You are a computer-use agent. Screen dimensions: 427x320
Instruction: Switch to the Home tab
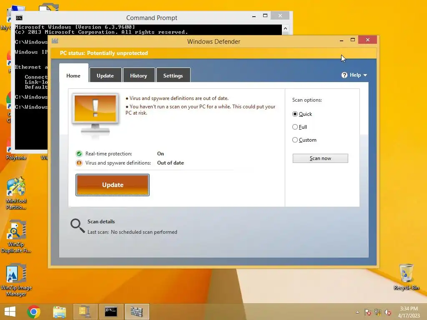point(73,75)
